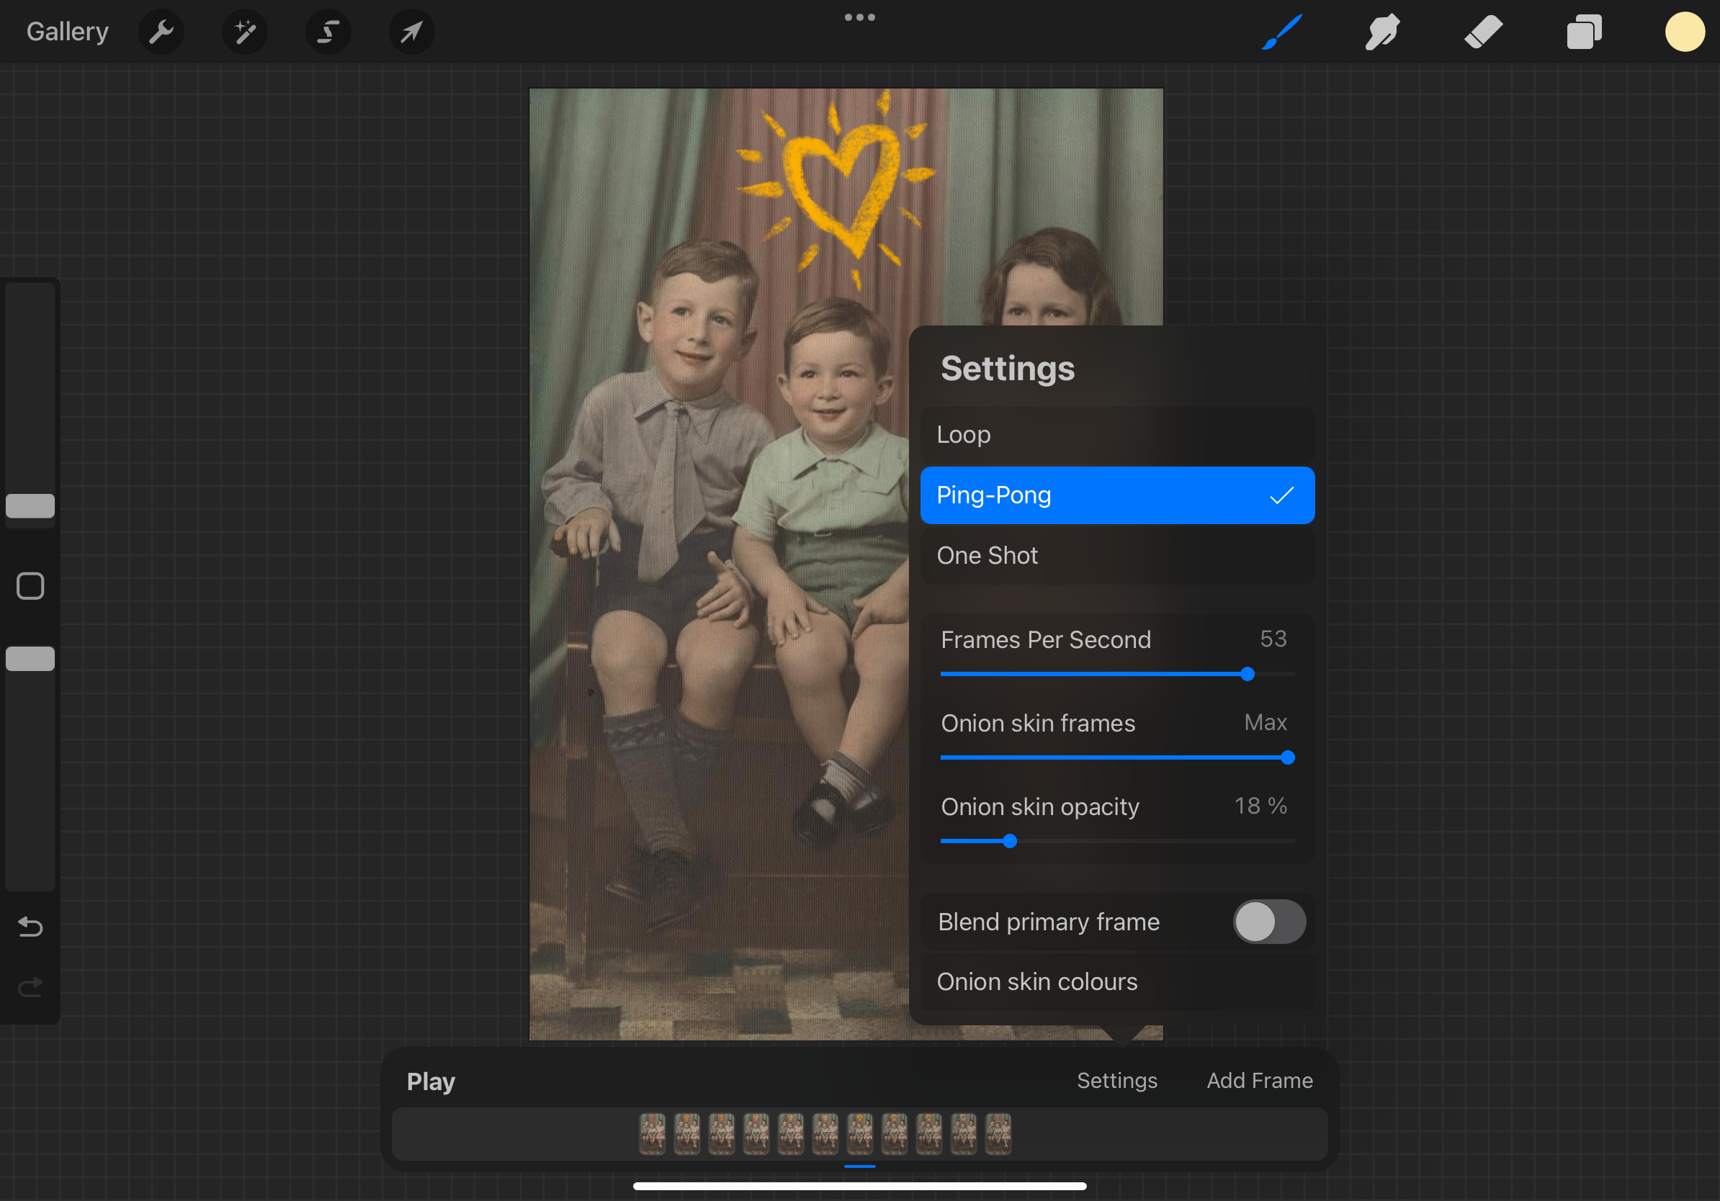1720x1201 pixels.
Task: Open the Layers panel
Action: (x=1584, y=32)
